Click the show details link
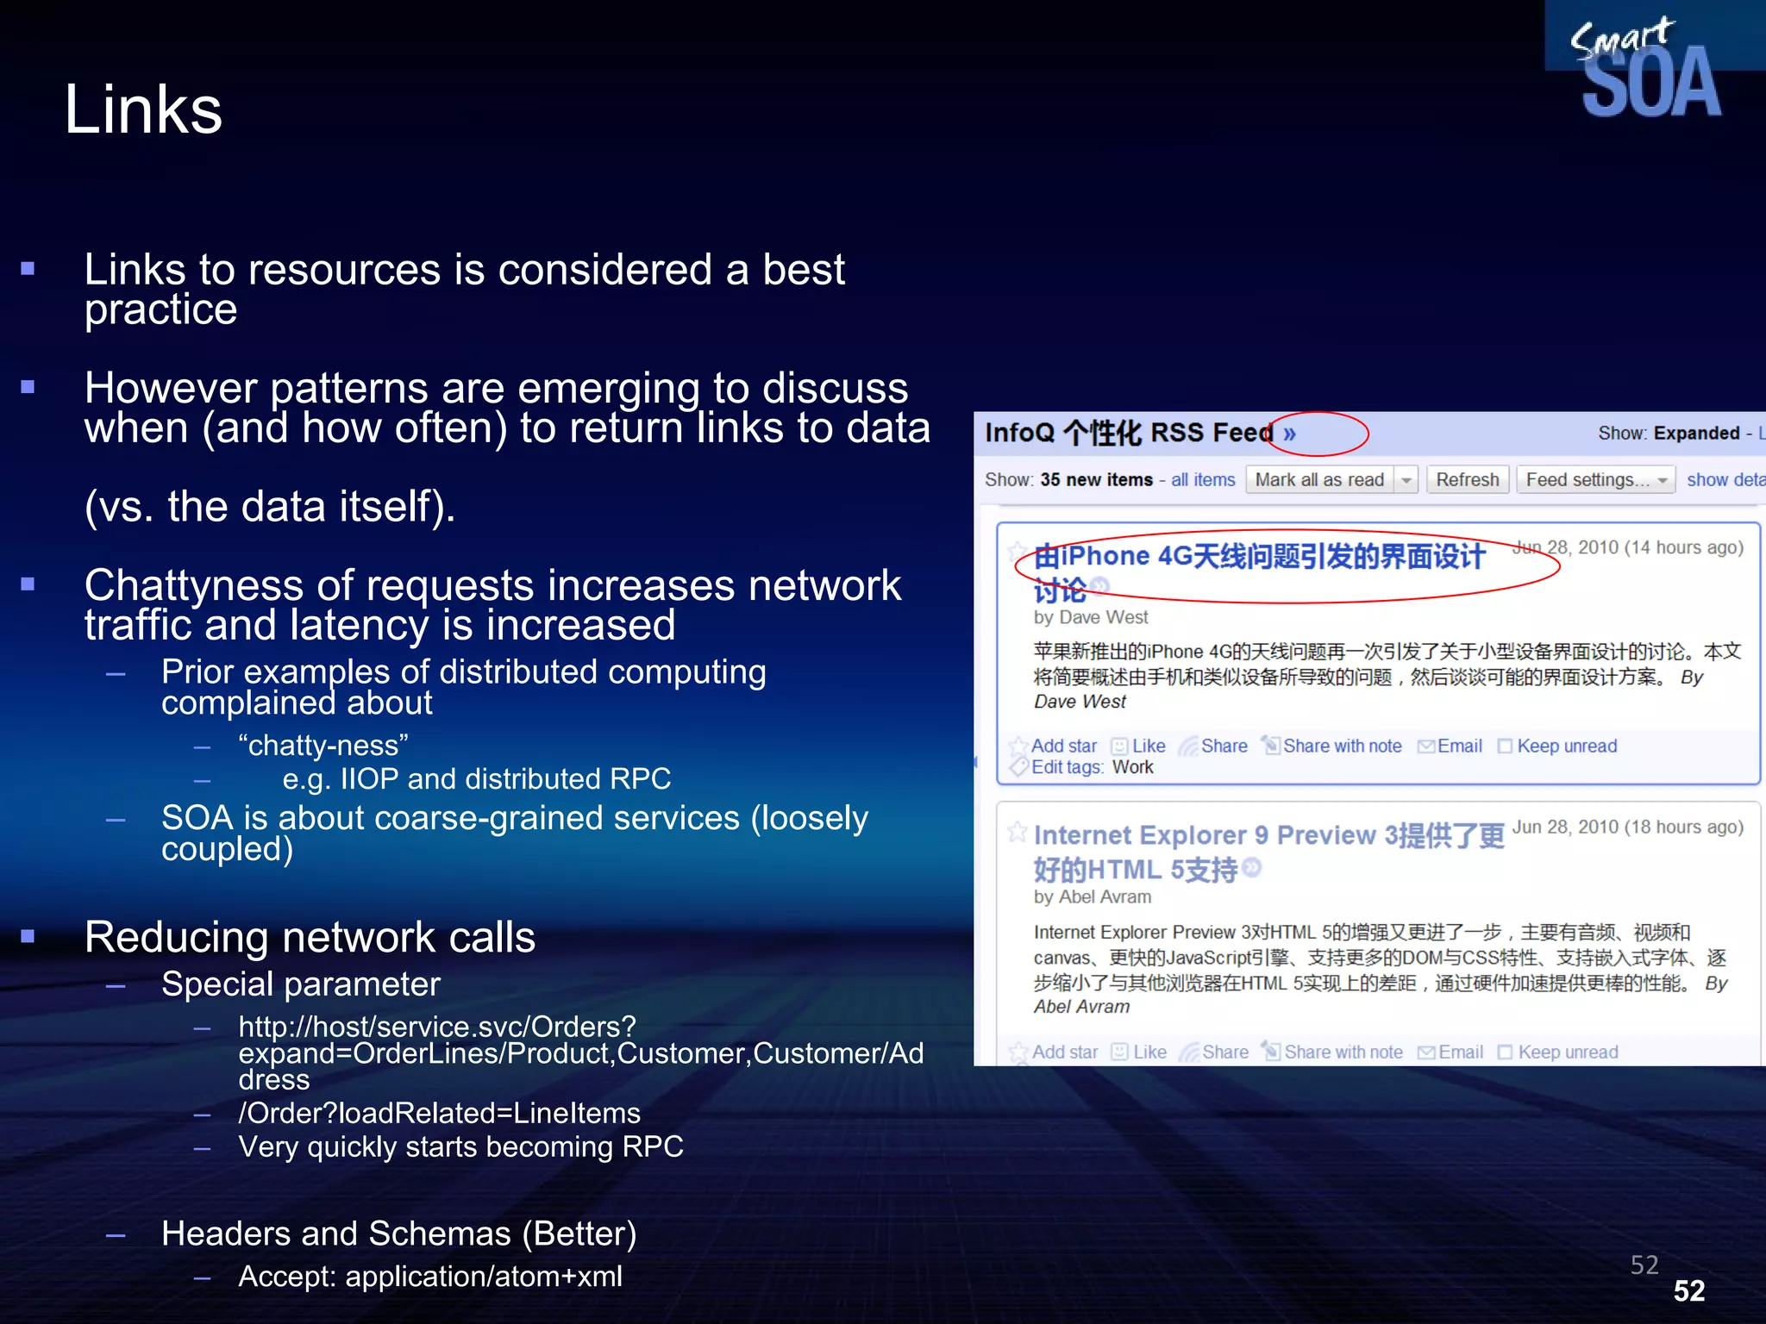The image size is (1766, 1324). (1725, 480)
